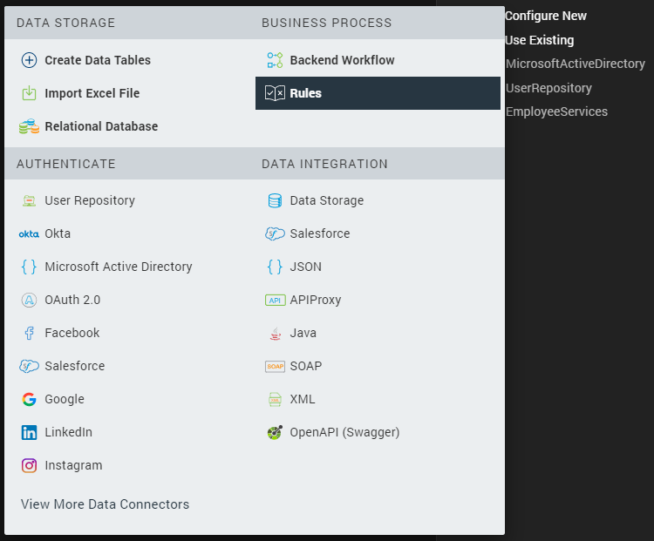The image size is (654, 541).
Task: Click the Instagram logo icon
Action: (x=29, y=465)
